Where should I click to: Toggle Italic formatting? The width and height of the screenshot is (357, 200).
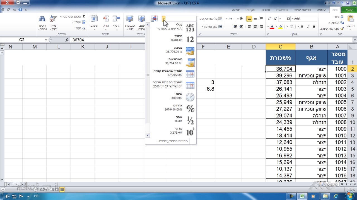click(308, 27)
